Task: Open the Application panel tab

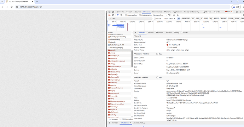Action: (178, 12)
